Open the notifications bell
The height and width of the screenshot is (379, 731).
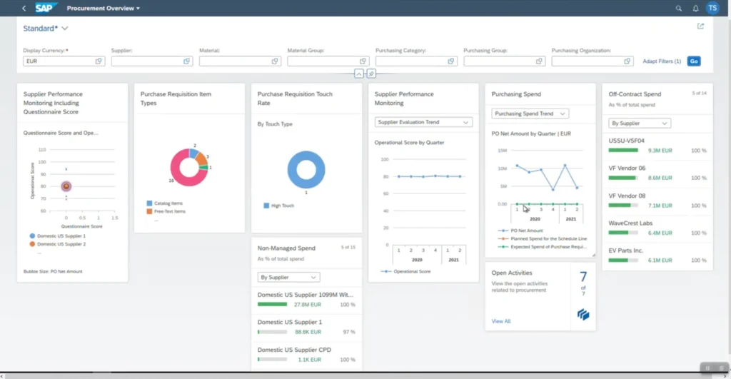(695, 9)
